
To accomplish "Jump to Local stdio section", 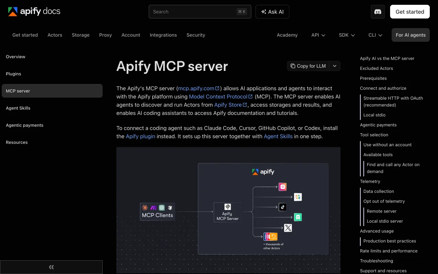I will click(x=374, y=115).
